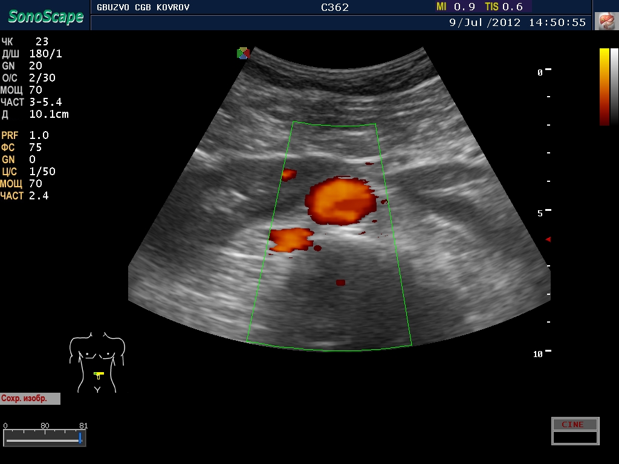Click the MI 0.9 indicator

[x=456, y=7]
